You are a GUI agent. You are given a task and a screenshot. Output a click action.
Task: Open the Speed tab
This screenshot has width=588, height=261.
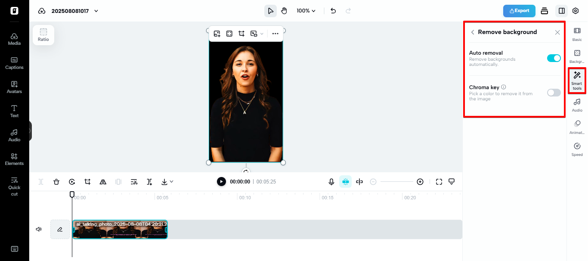(577, 149)
